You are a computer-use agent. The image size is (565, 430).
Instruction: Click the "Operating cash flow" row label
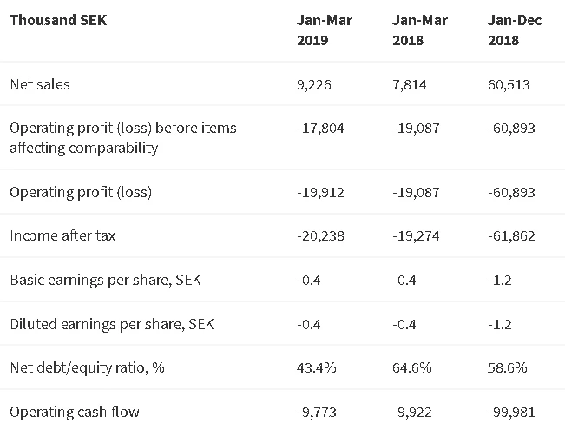click(74, 412)
